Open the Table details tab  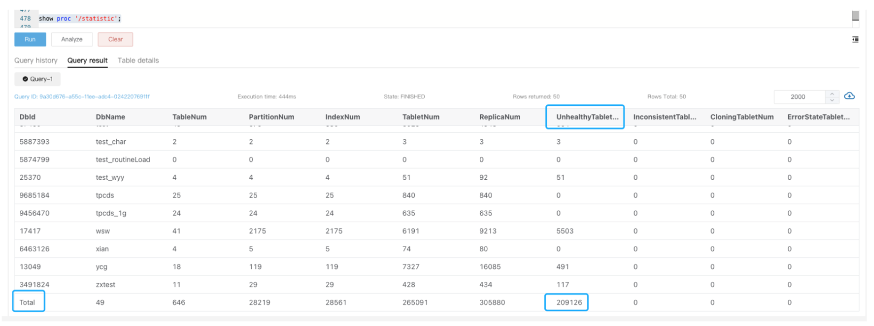click(x=138, y=60)
